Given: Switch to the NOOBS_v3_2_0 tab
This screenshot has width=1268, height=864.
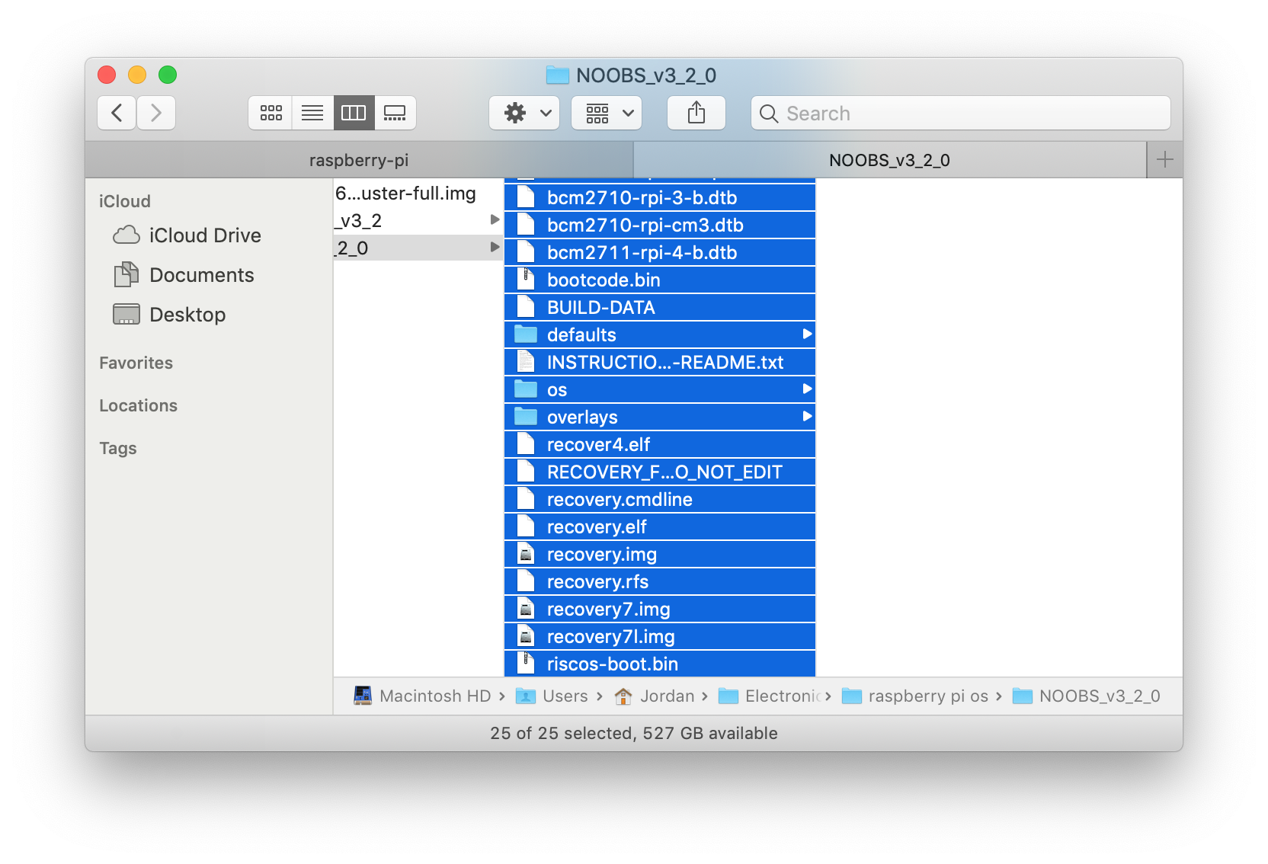Looking at the screenshot, I should click(889, 160).
